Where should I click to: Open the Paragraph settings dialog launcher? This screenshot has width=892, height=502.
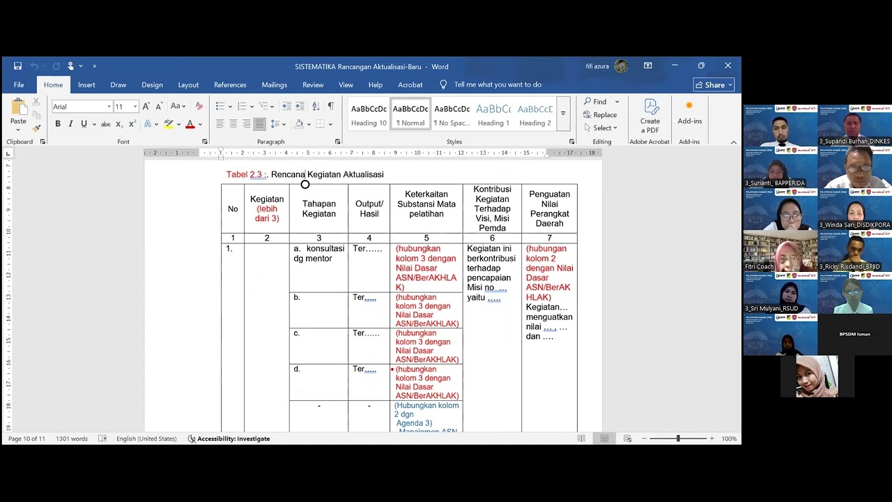(x=338, y=142)
